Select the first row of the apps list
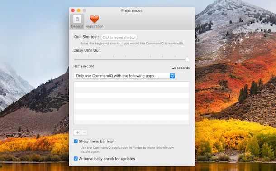 pos(132,84)
